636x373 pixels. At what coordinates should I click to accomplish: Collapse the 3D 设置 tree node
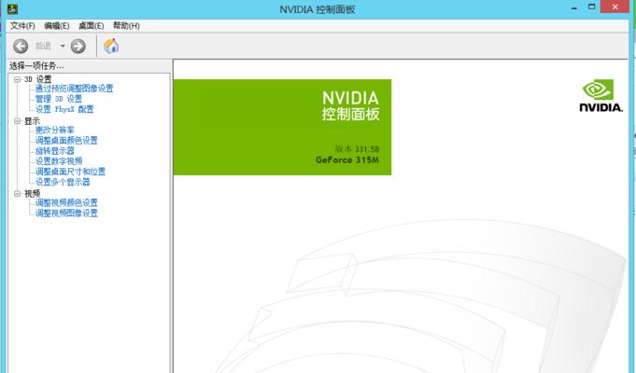pos(17,79)
